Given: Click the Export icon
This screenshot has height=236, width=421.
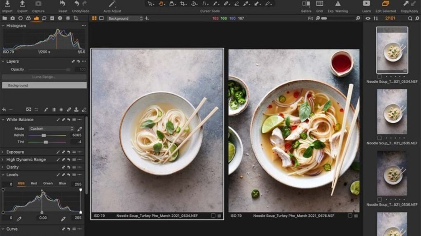Looking at the screenshot, I should 22,4.
